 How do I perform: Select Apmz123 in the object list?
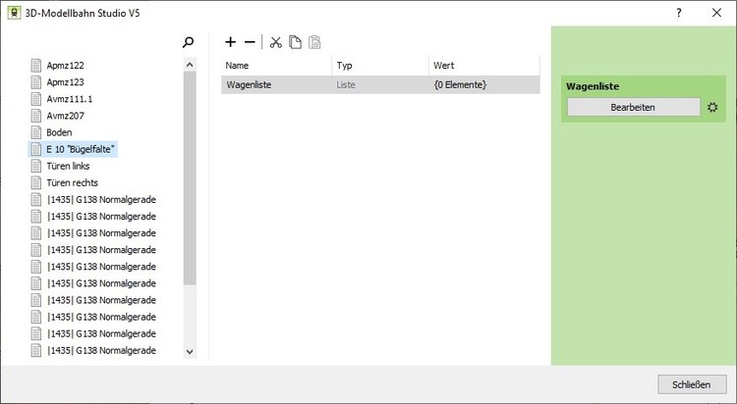point(65,82)
